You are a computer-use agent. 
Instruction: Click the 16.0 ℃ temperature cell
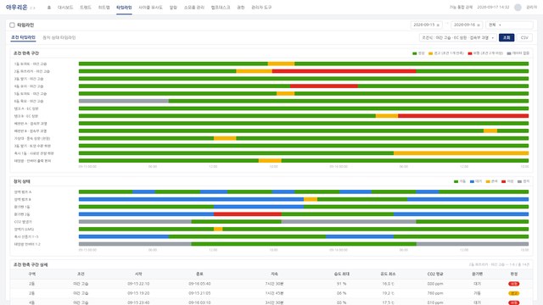click(388, 284)
